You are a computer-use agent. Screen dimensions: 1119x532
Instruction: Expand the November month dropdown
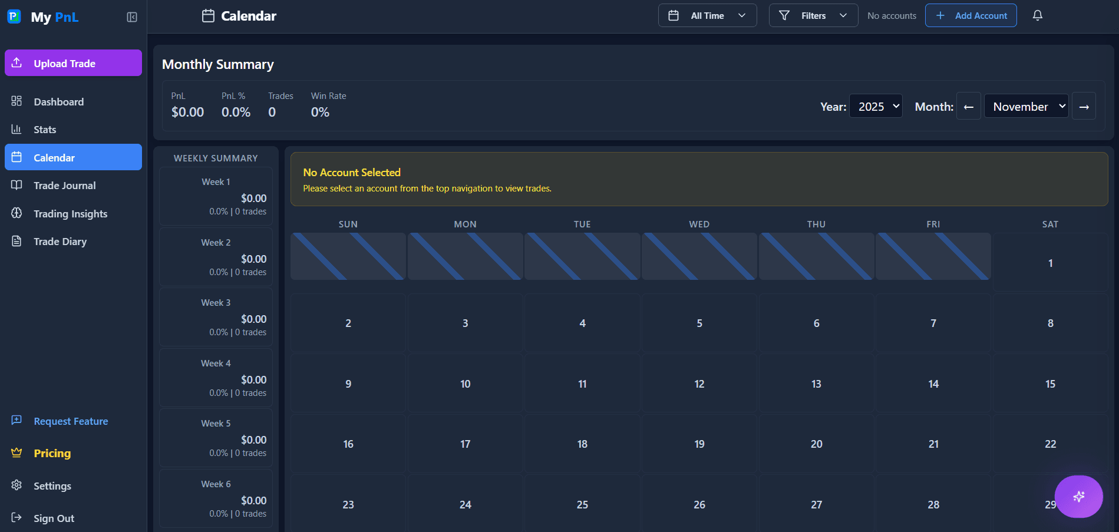click(x=1026, y=106)
